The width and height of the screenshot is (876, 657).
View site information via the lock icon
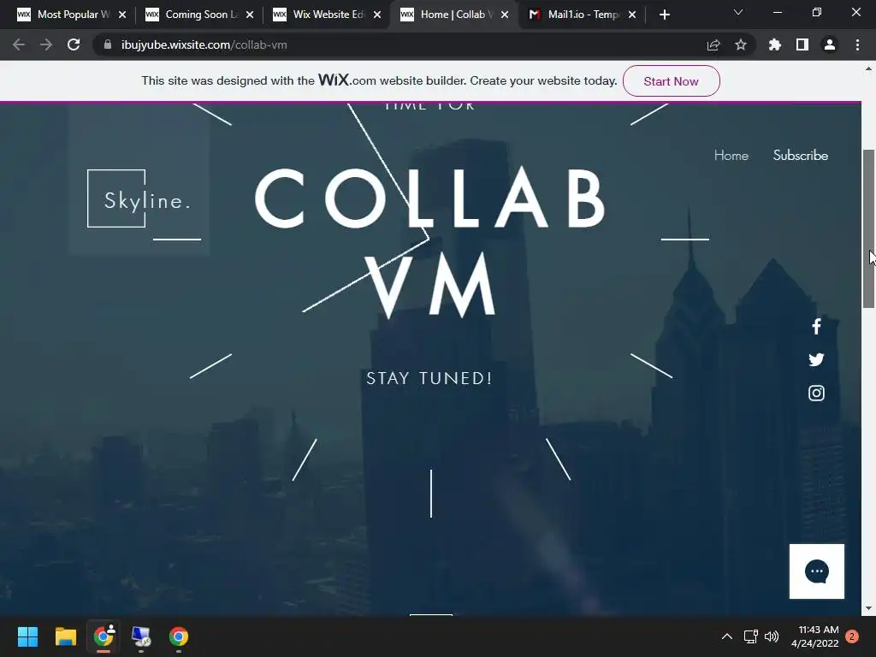tap(108, 44)
